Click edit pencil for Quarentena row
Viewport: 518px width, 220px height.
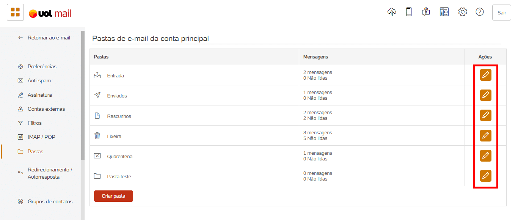(x=485, y=156)
